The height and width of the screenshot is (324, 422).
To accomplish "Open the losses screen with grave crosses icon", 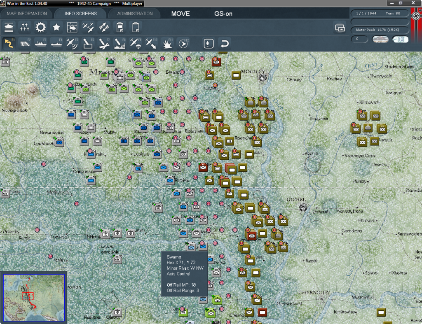I will click(24, 27).
